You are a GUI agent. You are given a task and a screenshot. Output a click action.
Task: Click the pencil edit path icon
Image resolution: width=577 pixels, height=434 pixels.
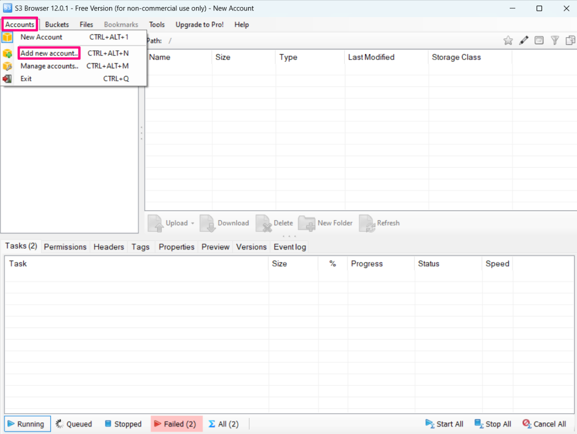[523, 40]
